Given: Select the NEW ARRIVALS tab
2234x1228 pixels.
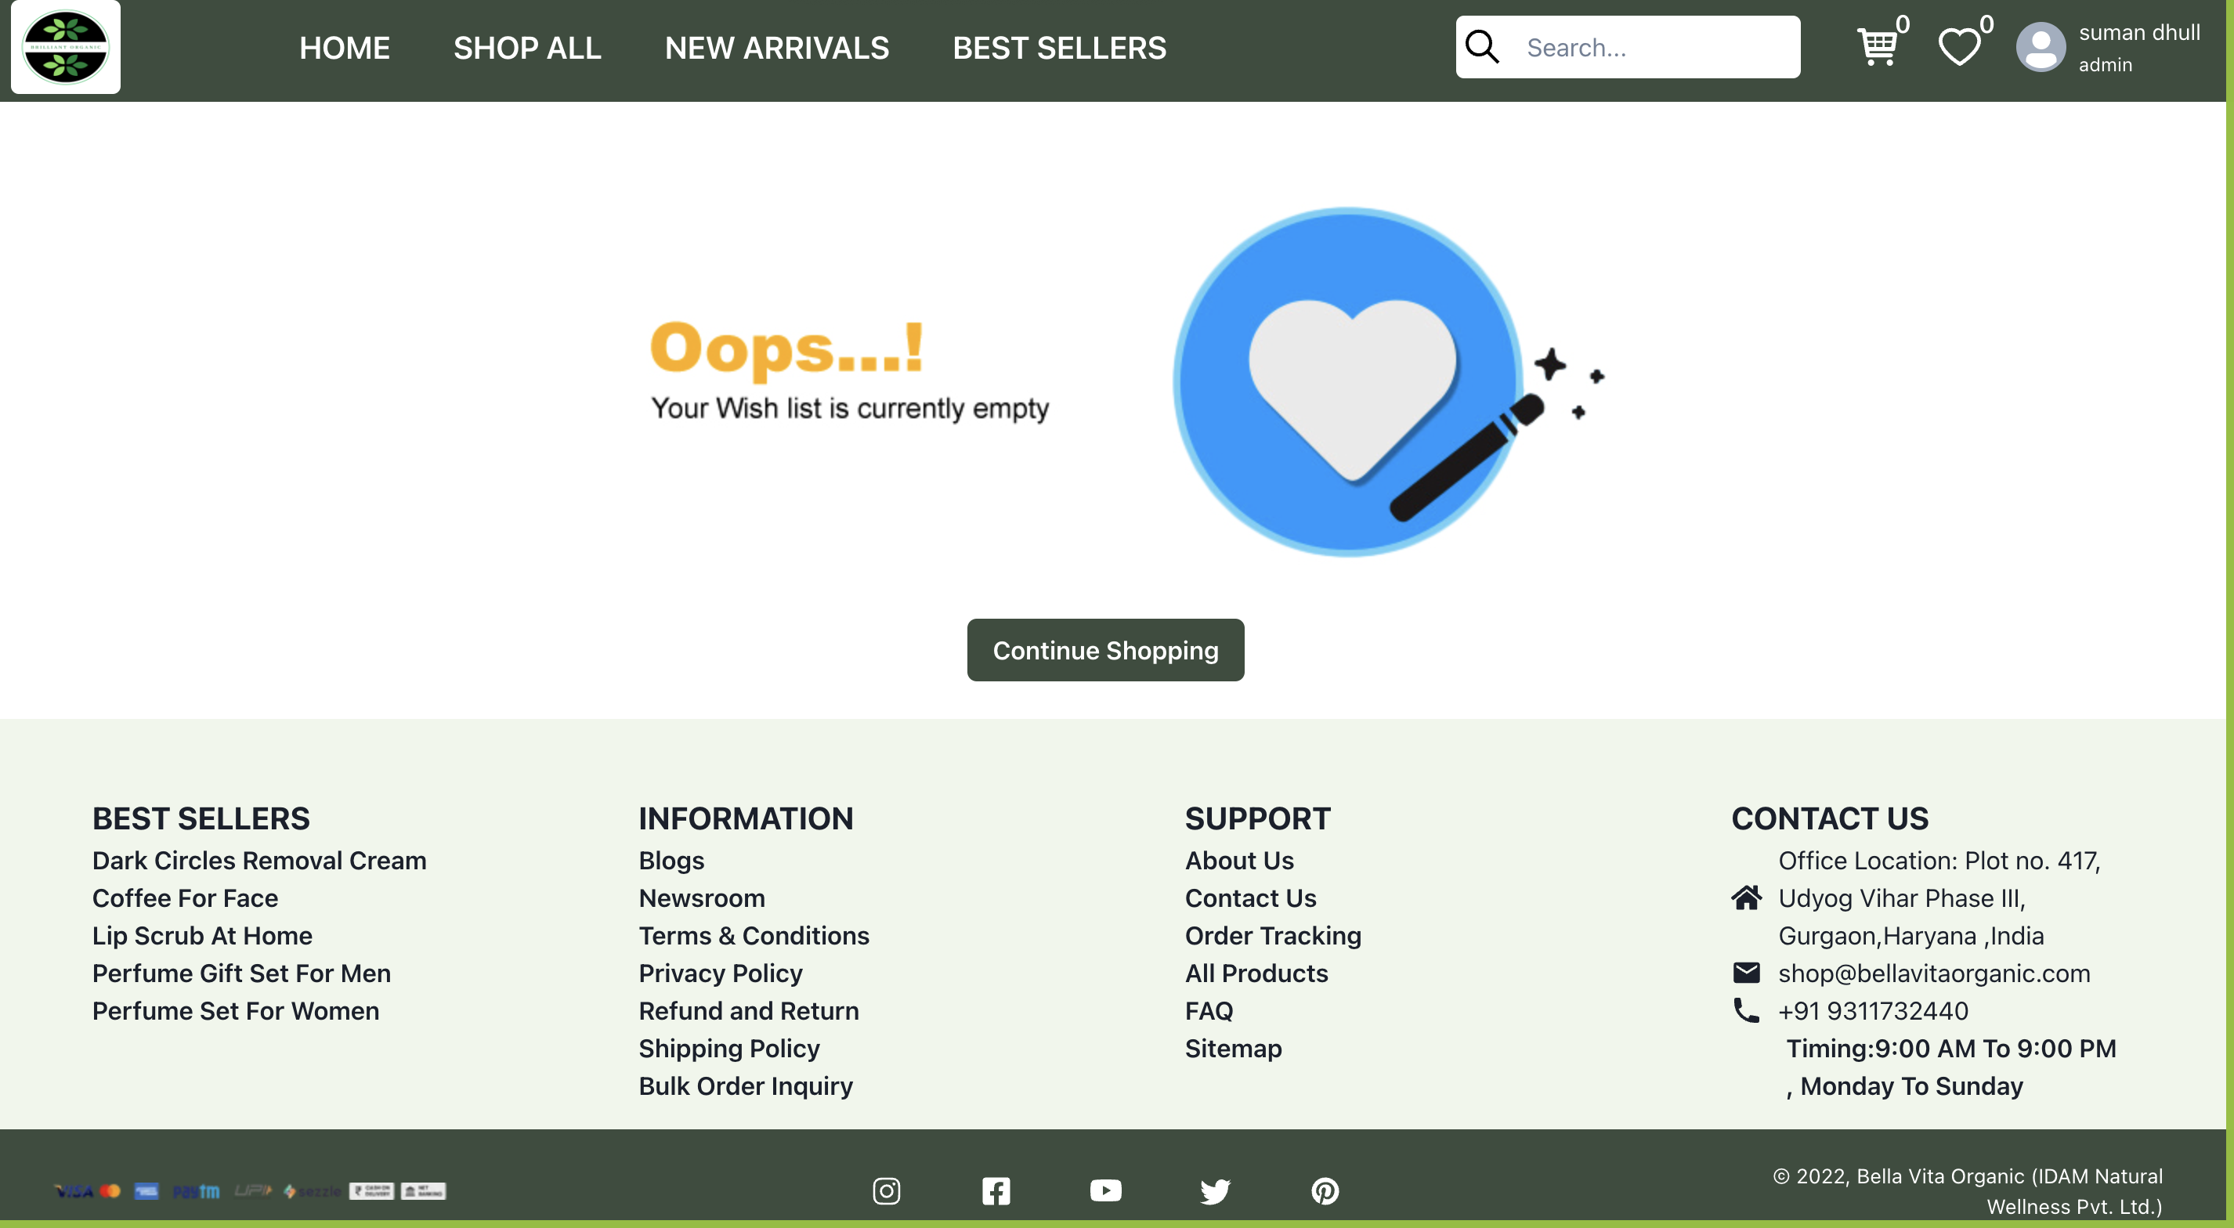Looking at the screenshot, I should pyautogui.click(x=778, y=47).
